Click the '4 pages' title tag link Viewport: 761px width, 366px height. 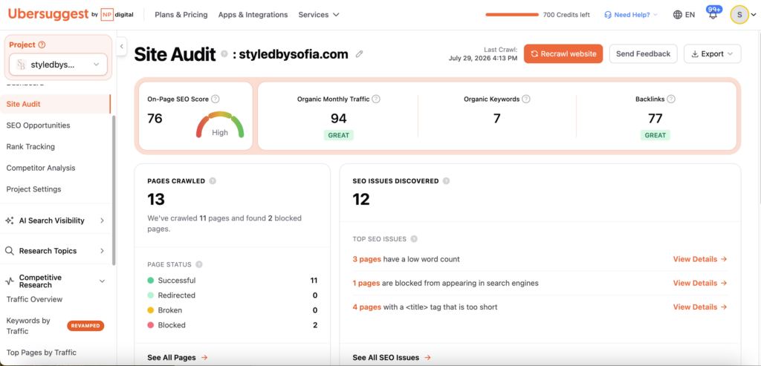(367, 307)
